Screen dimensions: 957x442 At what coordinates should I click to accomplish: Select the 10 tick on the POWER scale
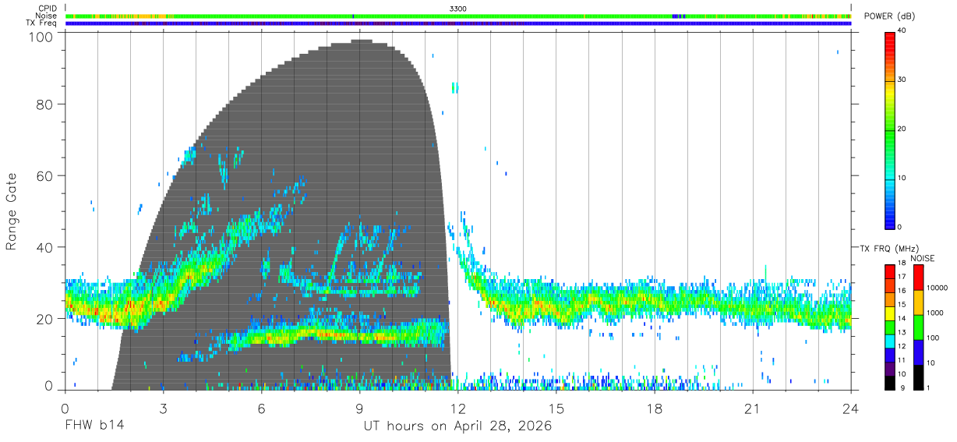click(902, 179)
